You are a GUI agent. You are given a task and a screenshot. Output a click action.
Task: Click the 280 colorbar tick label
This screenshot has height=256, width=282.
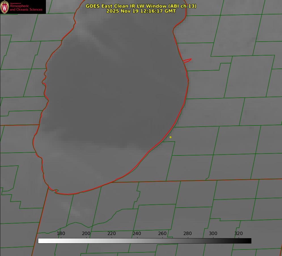188,234
